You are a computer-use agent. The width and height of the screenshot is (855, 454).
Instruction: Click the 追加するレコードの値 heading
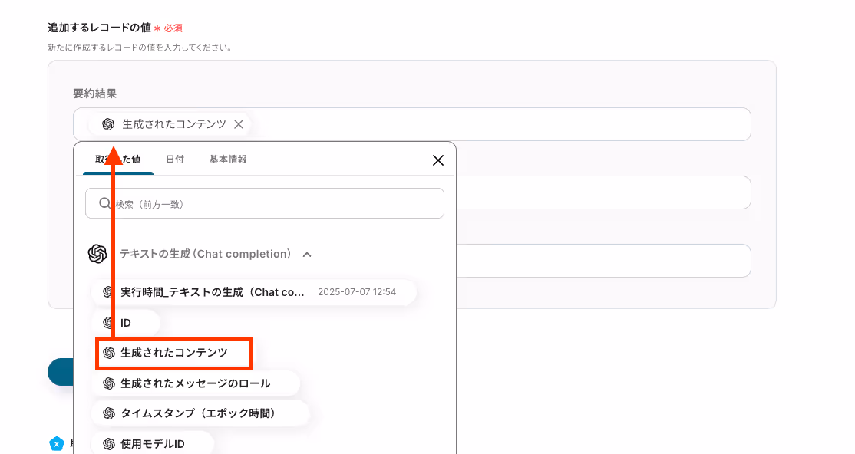[99, 28]
